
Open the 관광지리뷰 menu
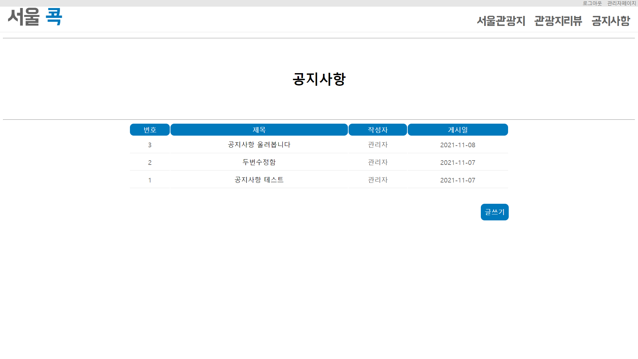pos(558,21)
